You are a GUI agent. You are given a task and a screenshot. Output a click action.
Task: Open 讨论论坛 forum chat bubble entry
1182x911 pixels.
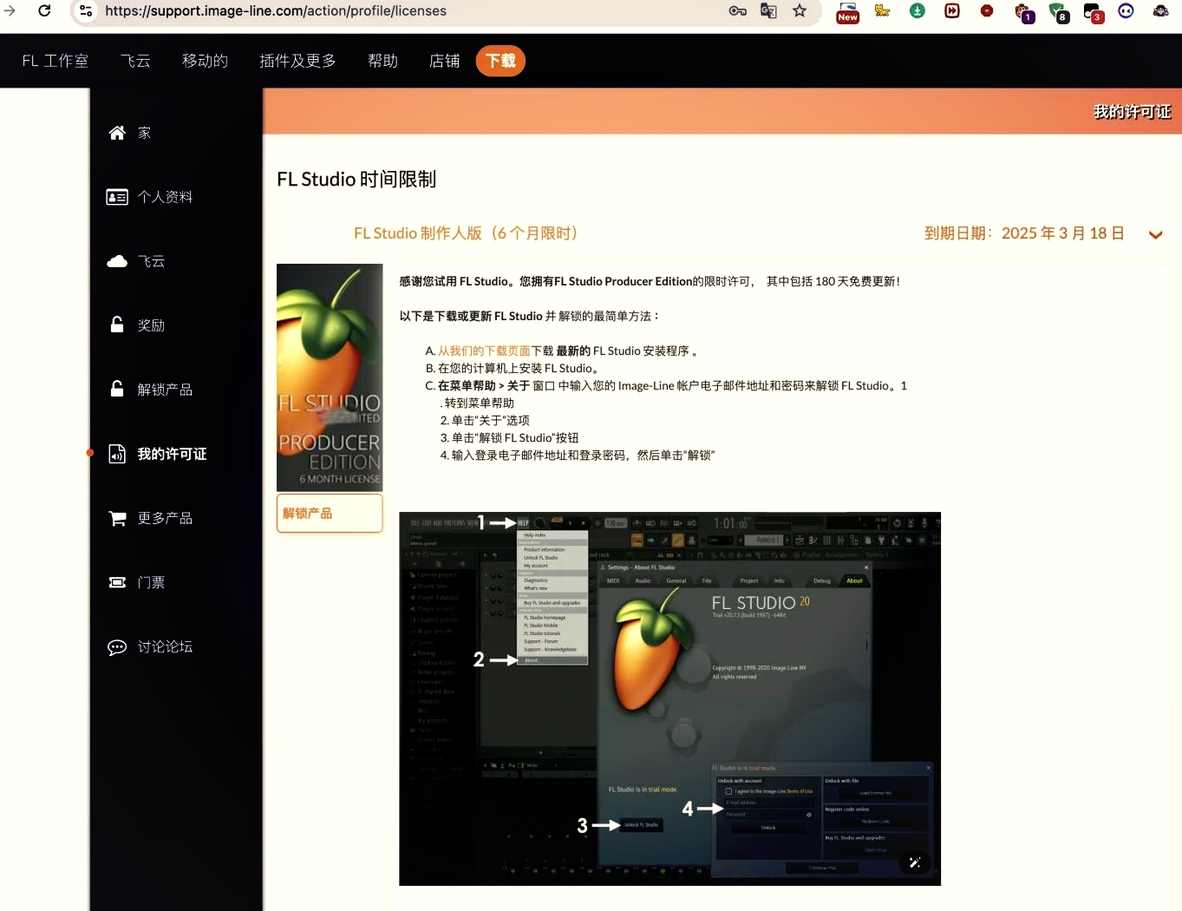(x=150, y=646)
